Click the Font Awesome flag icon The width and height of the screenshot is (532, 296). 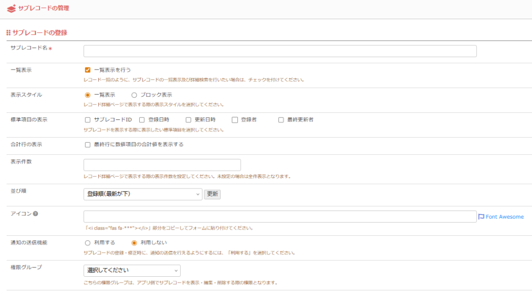(x=481, y=217)
